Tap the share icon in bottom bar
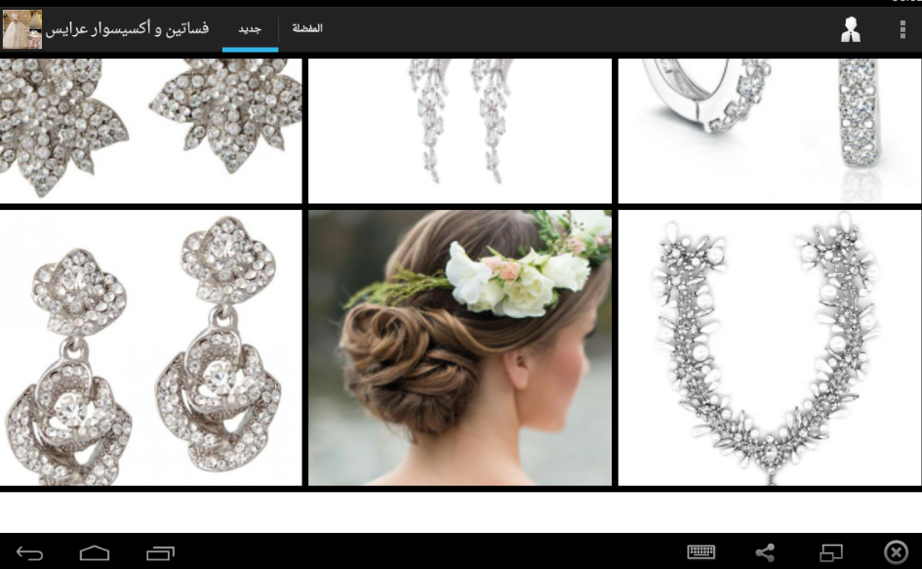Image resolution: width=922 pixels, height=569 pixels. tap(765, 552)
